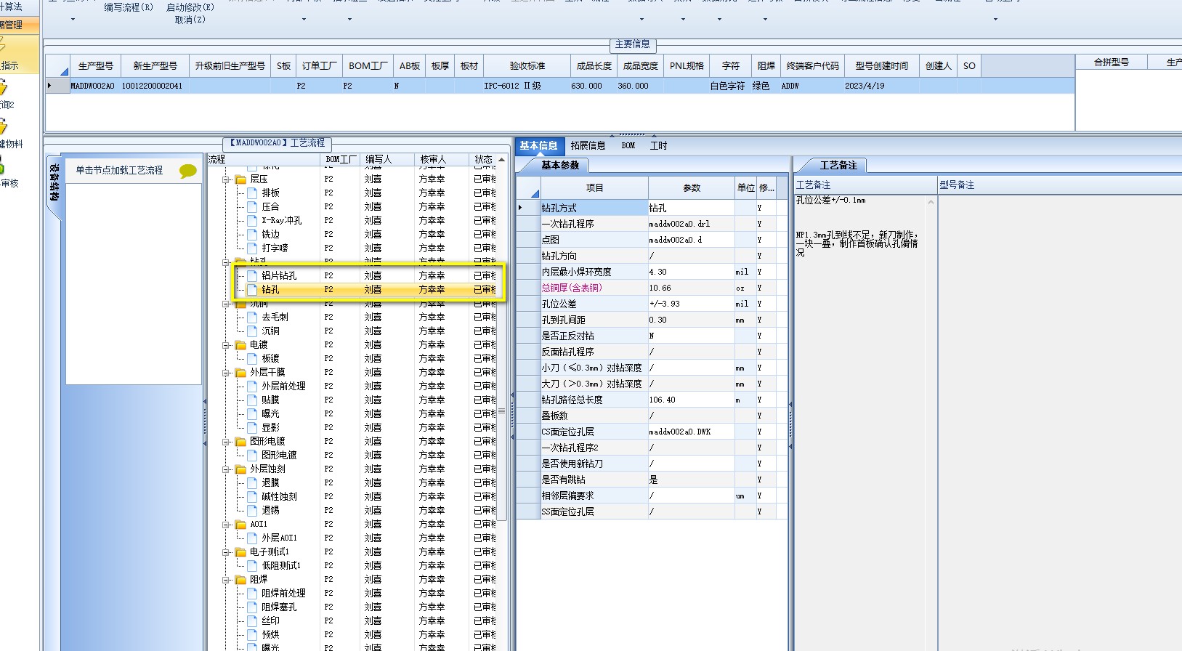Click the document icon beside 打字唛
The height and width of the screenshot is (651, 1182).
252,248
